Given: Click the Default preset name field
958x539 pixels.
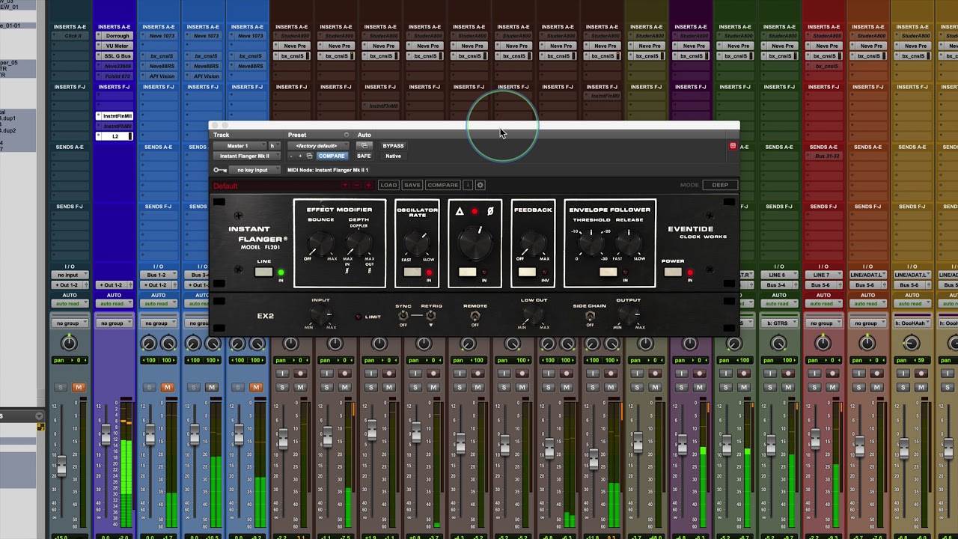Looking at the screenshot, I should click(x=275, y=185).
